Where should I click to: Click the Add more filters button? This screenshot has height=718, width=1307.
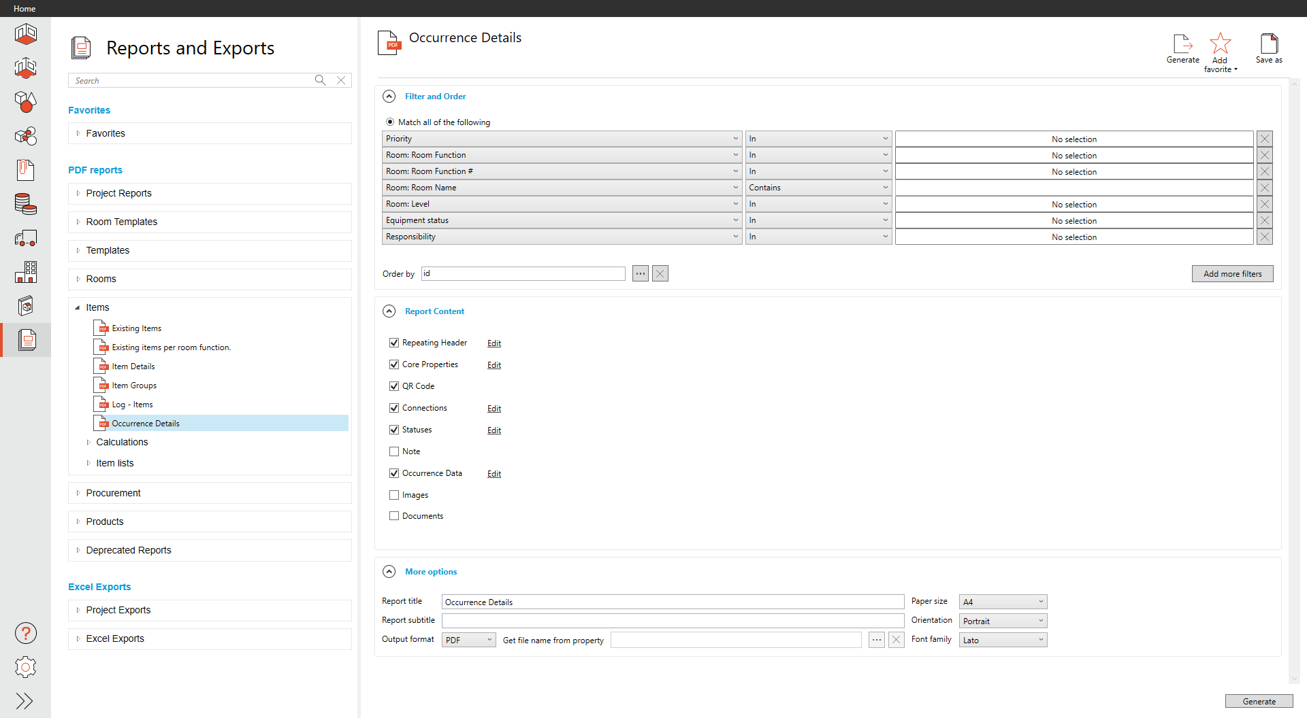1232,274
